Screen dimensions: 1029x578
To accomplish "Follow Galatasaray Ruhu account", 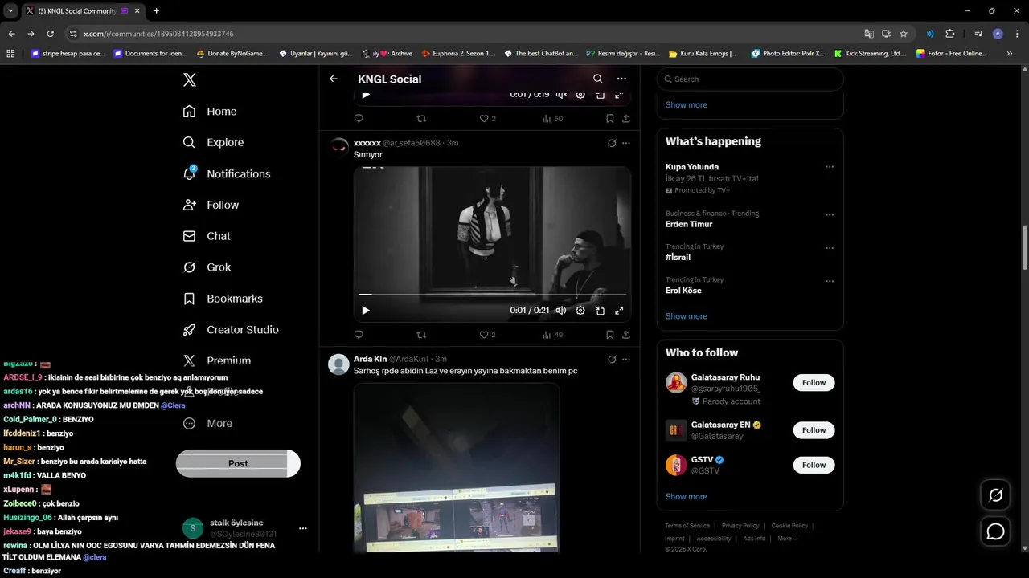I will 814,383.
